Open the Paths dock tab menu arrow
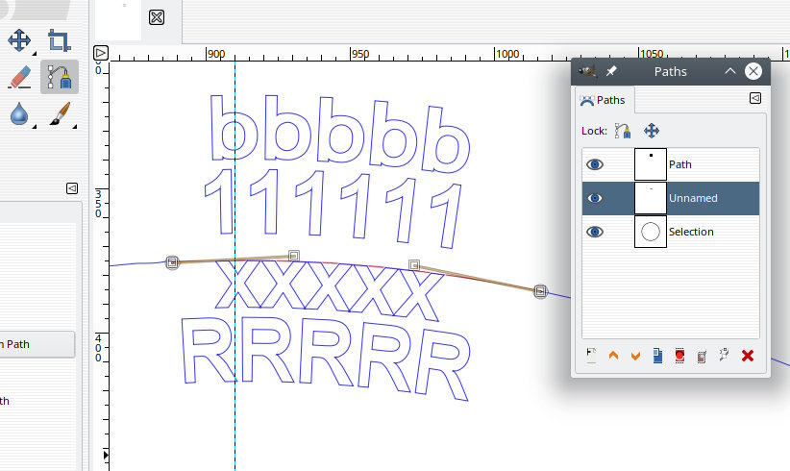 [x=755, y=98]
